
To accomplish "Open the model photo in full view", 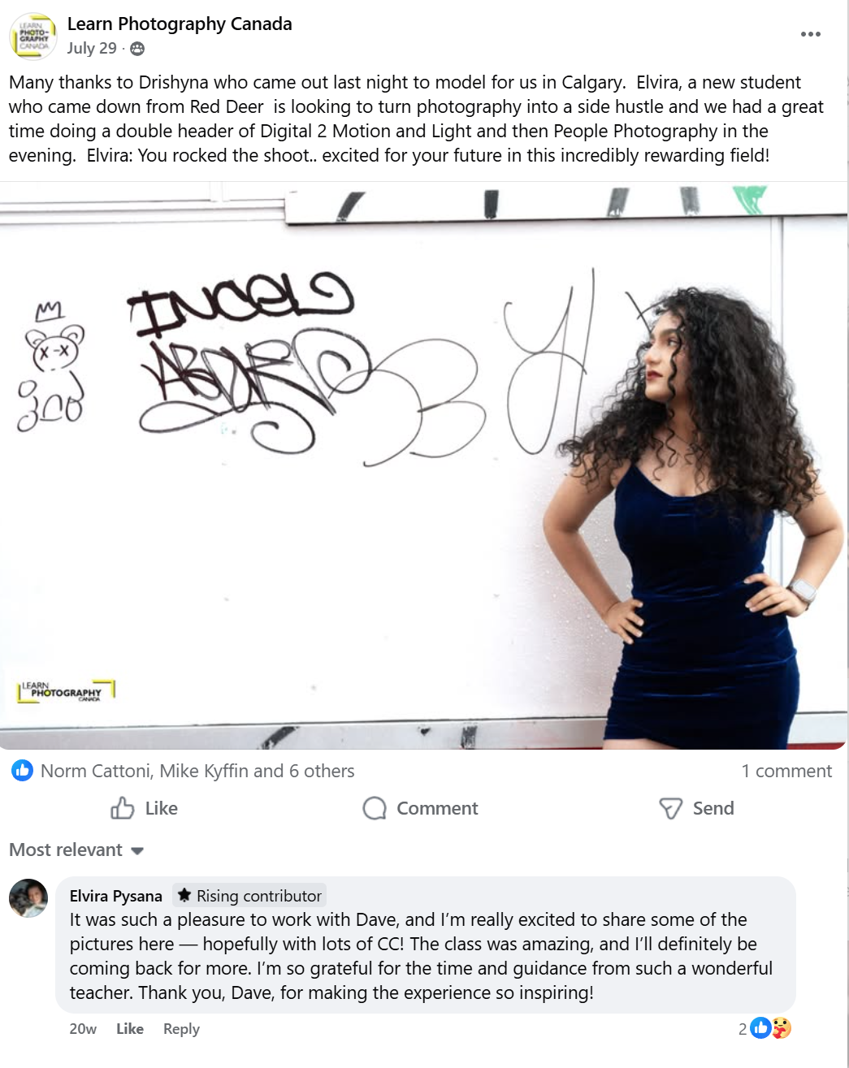I will (x=424, y=465).
